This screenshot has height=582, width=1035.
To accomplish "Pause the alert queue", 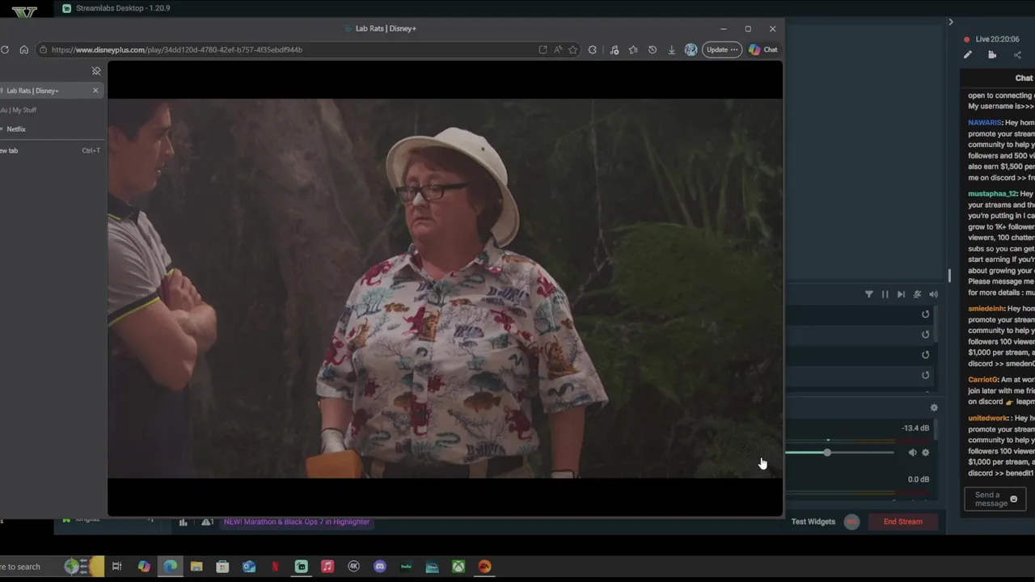I will [x=885, y=295].
